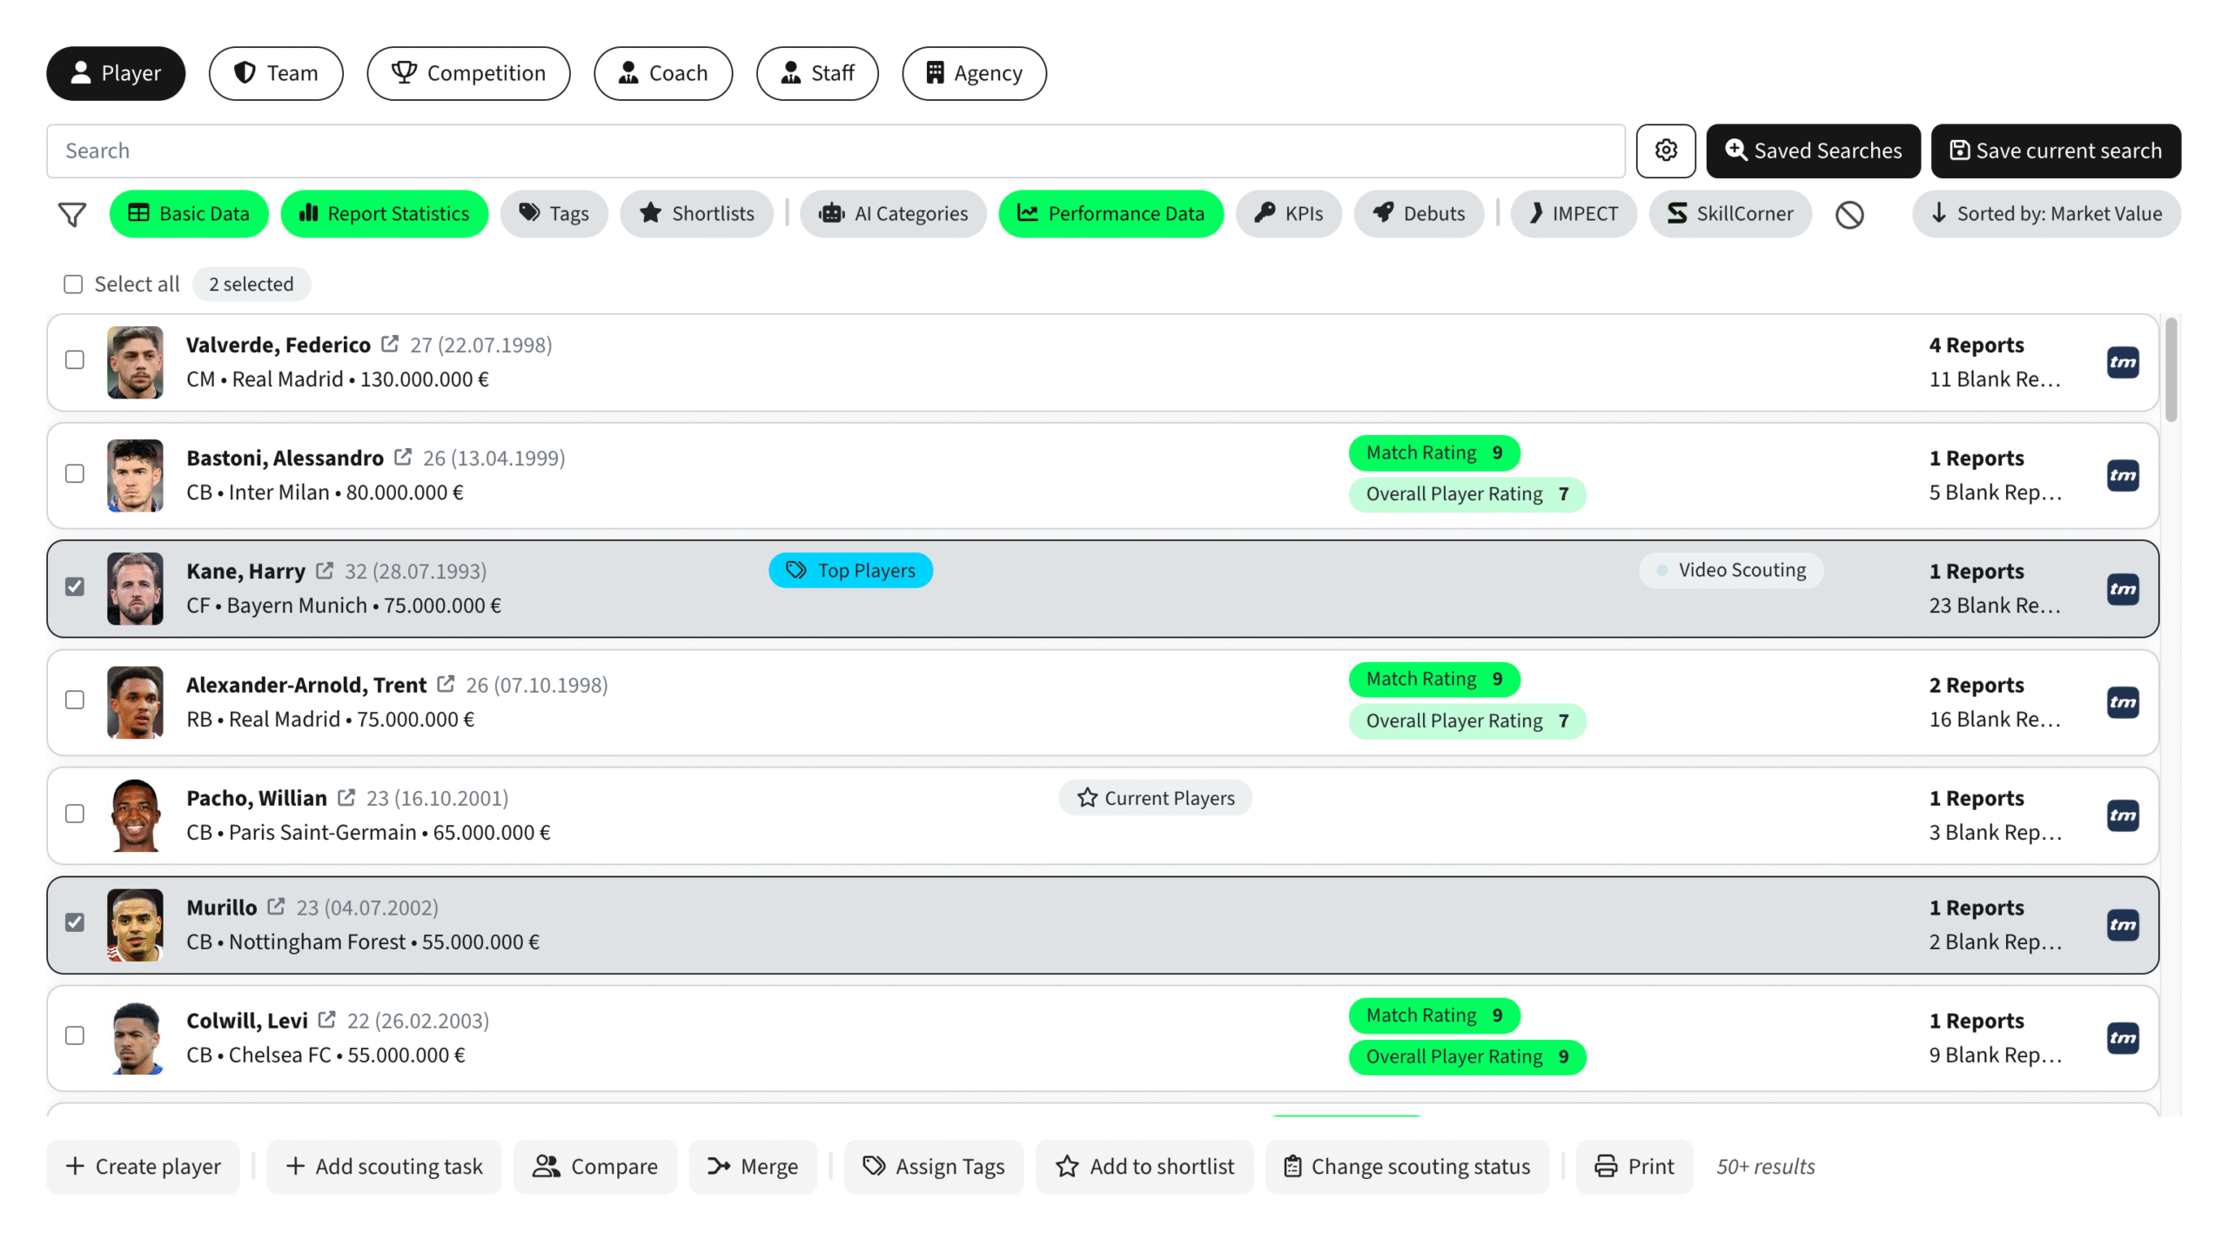Open Transfermarkt link for Colwill, Levi
The image size is (2228, 1253).
click(2123, 1038)
